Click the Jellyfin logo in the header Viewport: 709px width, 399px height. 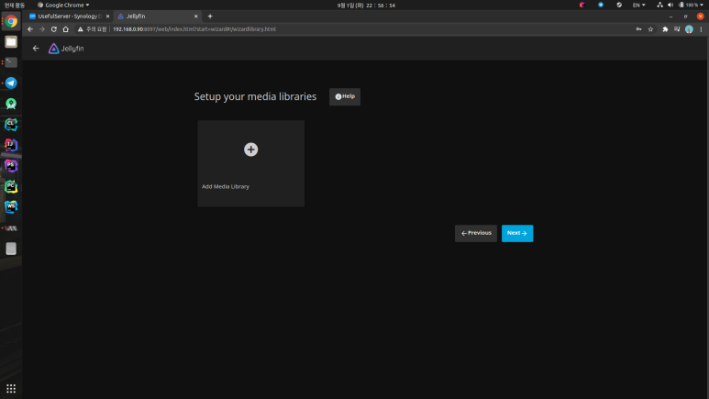point(66,49)
